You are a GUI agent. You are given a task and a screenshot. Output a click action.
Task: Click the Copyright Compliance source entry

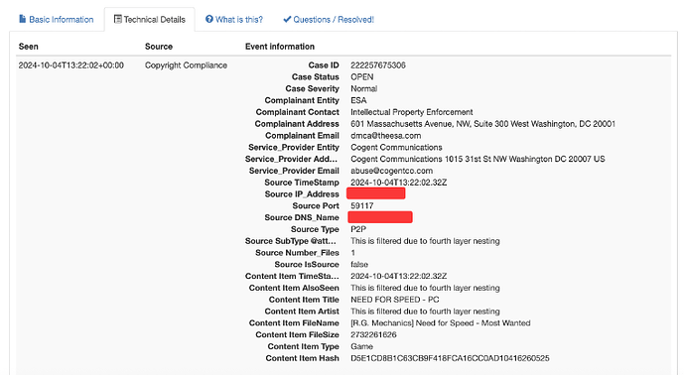pyautogui.click(x=186, y=65)
